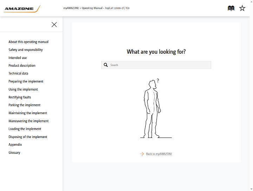Open Maintaining the implement chapter
The height and width of the screenshot is (191, 253).
point(28,113)
